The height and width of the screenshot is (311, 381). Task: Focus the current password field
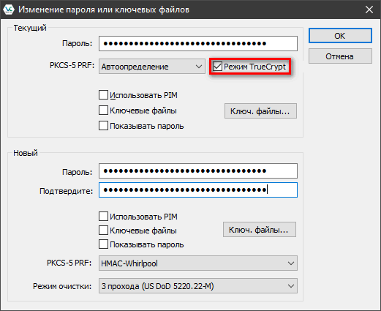click(198, 44)
